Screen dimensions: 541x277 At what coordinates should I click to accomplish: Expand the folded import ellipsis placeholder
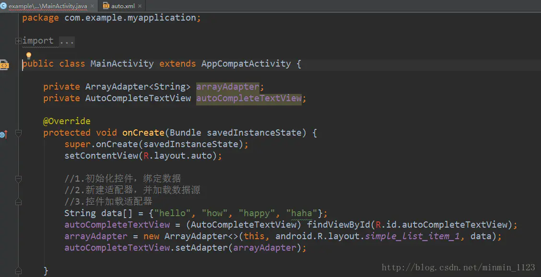tap(67, 41)
